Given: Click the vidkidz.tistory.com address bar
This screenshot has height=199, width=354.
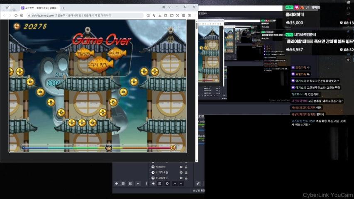Looking at the screenshot, I should [86, 15].
